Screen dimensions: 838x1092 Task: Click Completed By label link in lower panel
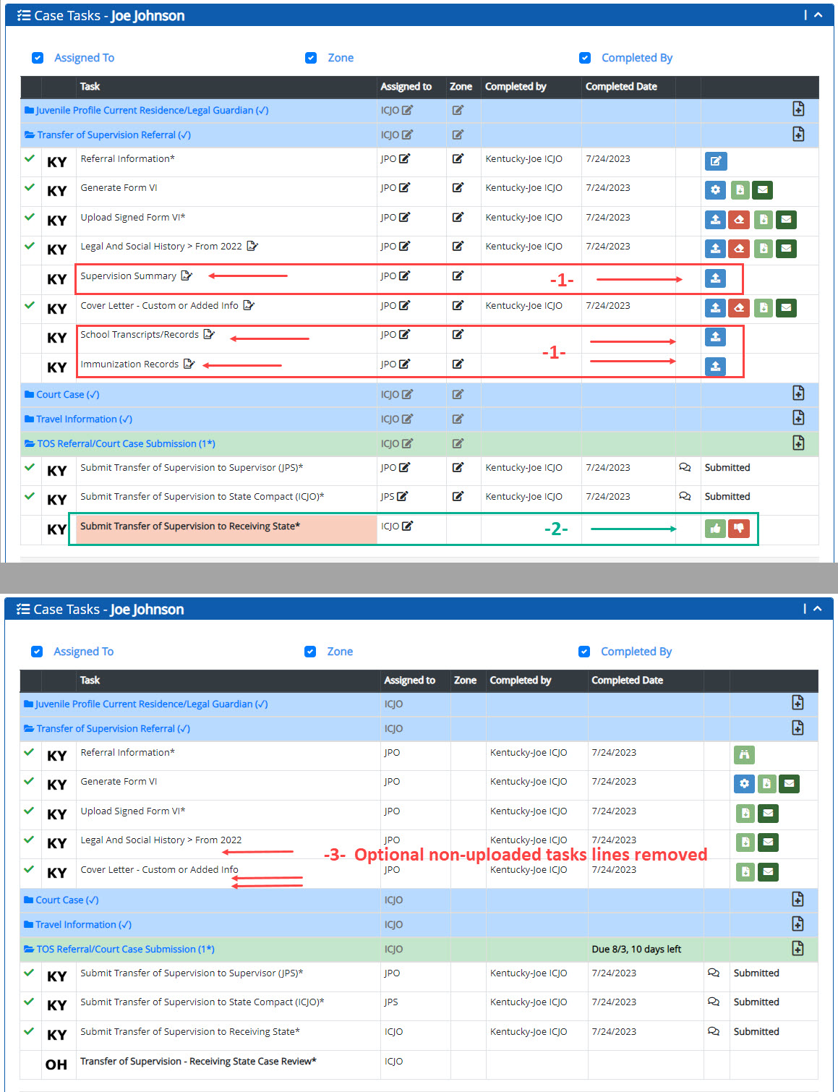click(x=636, y=652)
